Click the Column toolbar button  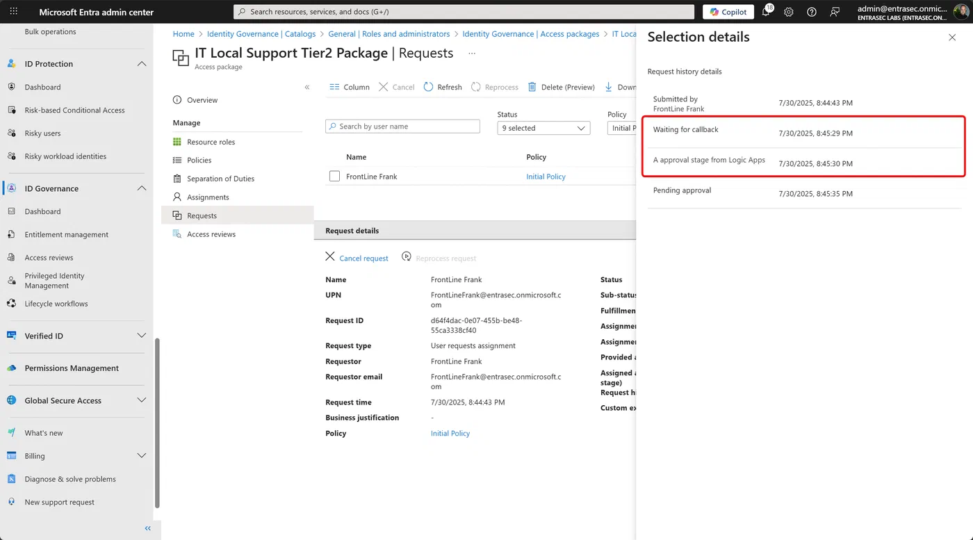point(350,87)
